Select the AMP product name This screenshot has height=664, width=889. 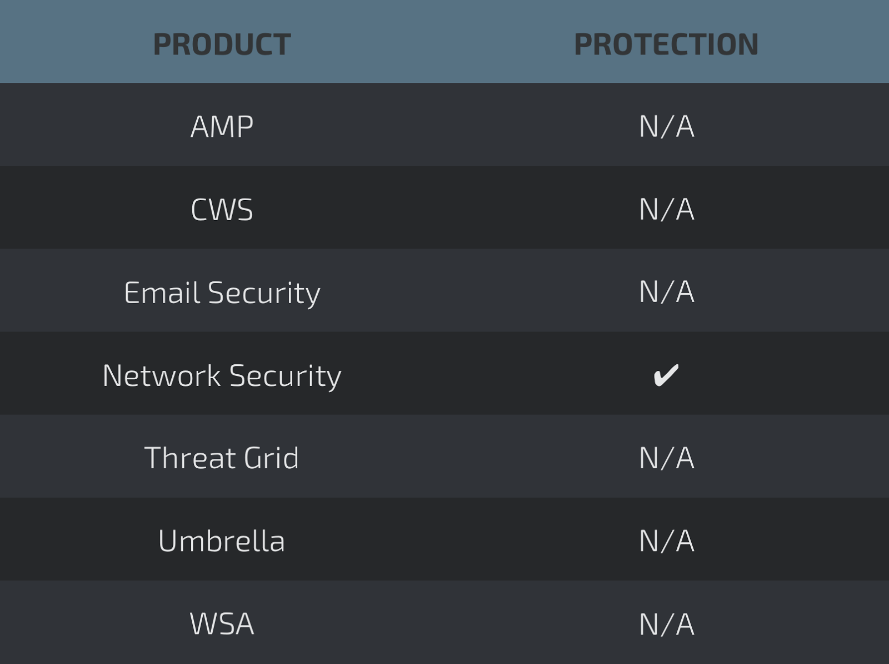tap(222, 126)
